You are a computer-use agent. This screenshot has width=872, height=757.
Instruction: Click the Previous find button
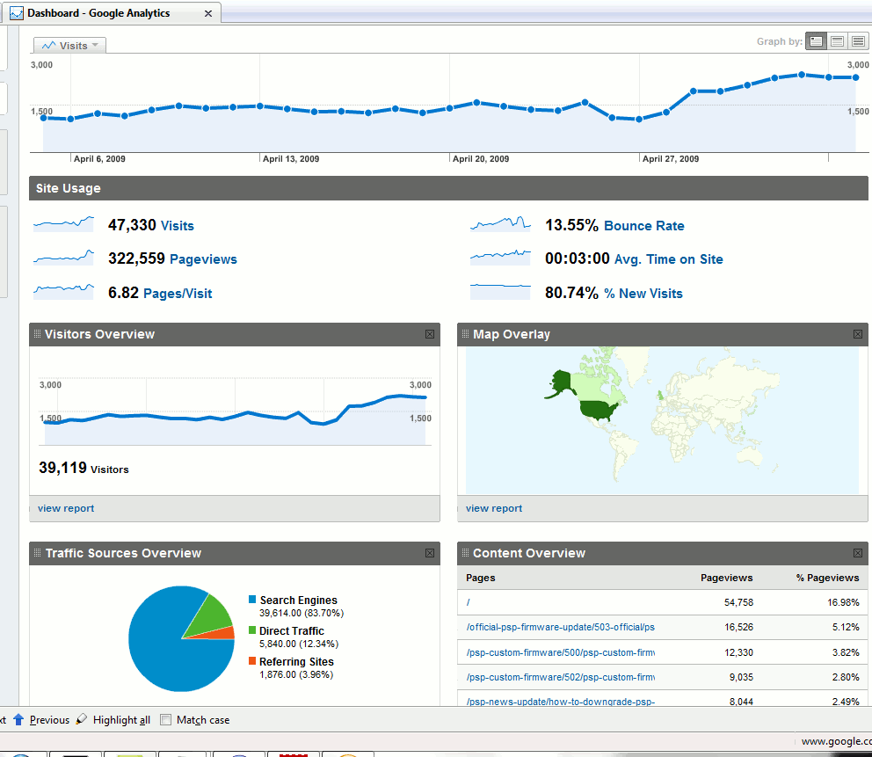click(41, 720)
